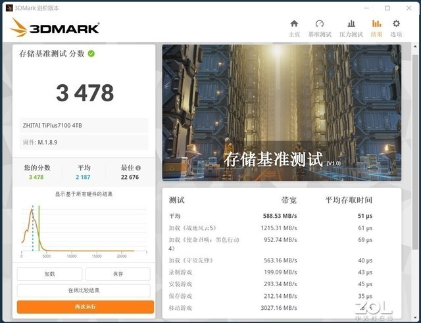Click the 显示基于所有硬件的结果 caption
This screenshot has width=421, height=323.
click(84, 194)
